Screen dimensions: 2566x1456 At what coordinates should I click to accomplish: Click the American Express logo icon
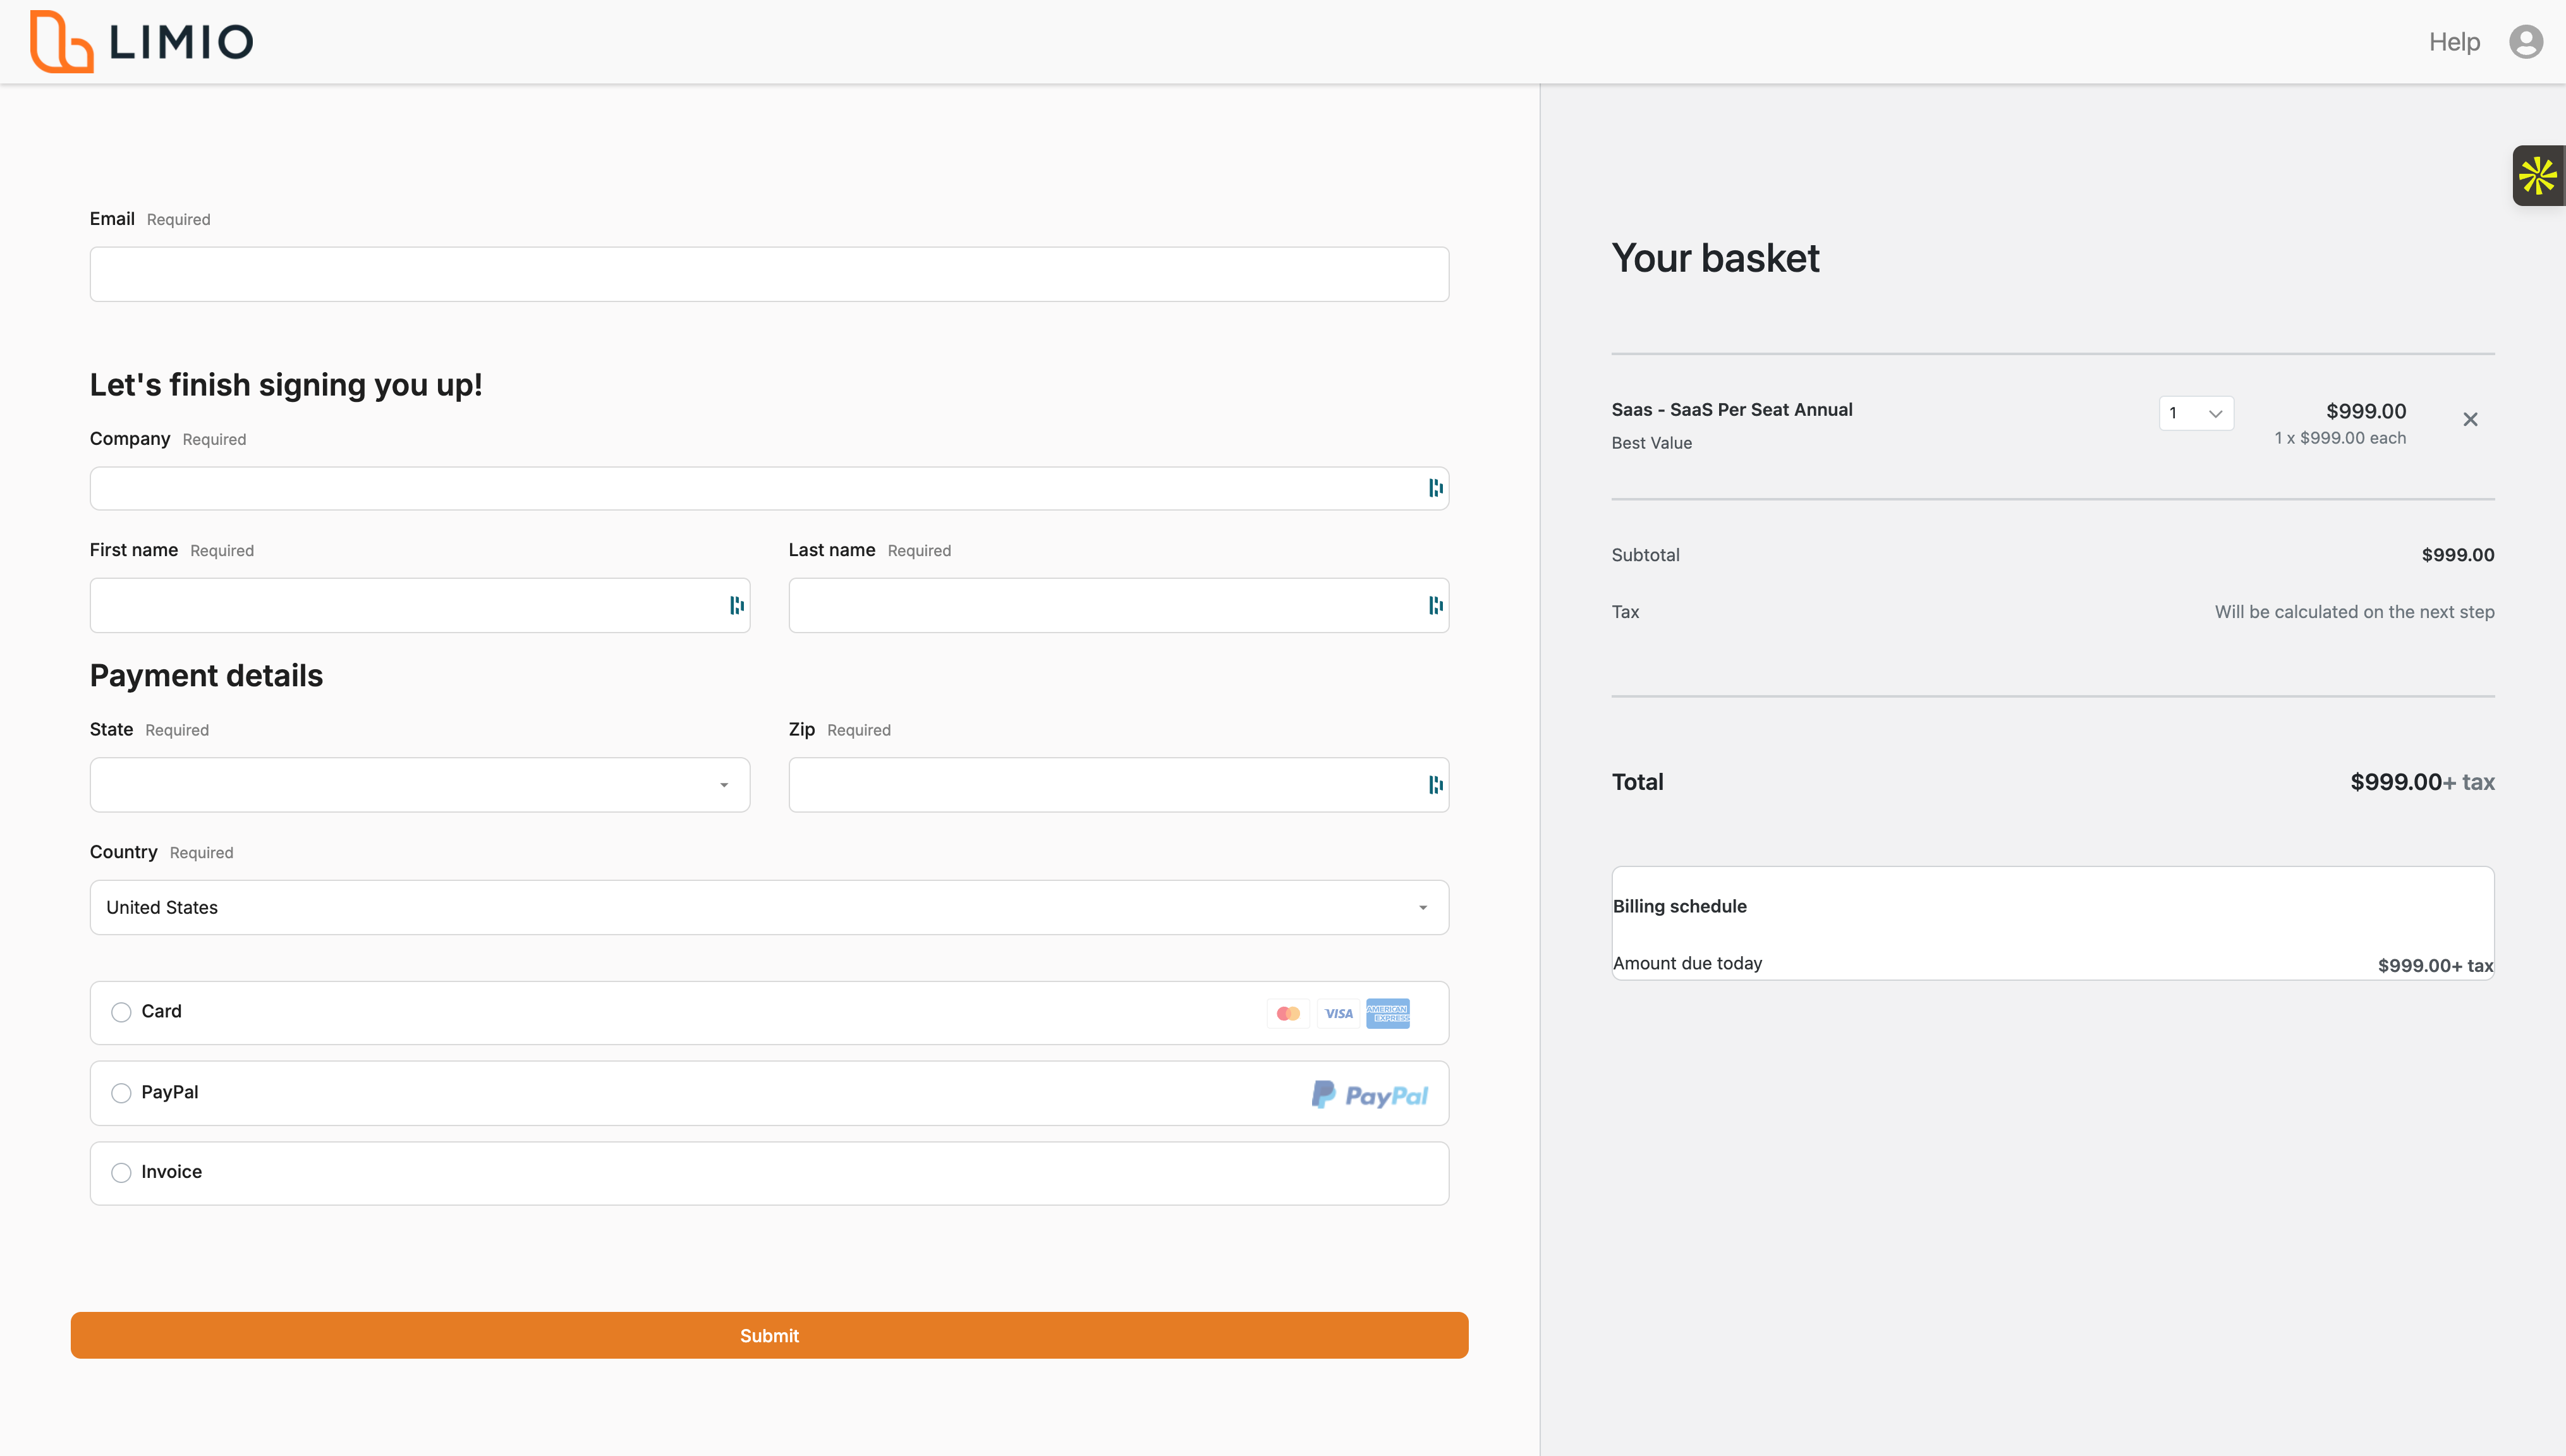click(1388, 1013)
